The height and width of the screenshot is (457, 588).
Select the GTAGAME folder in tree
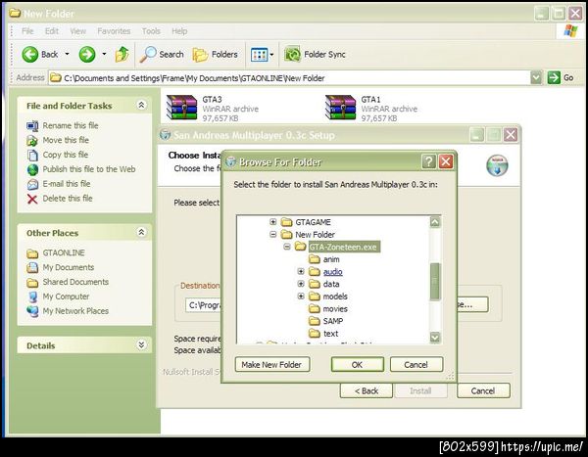pyautogui.click(x=313, y=222)
